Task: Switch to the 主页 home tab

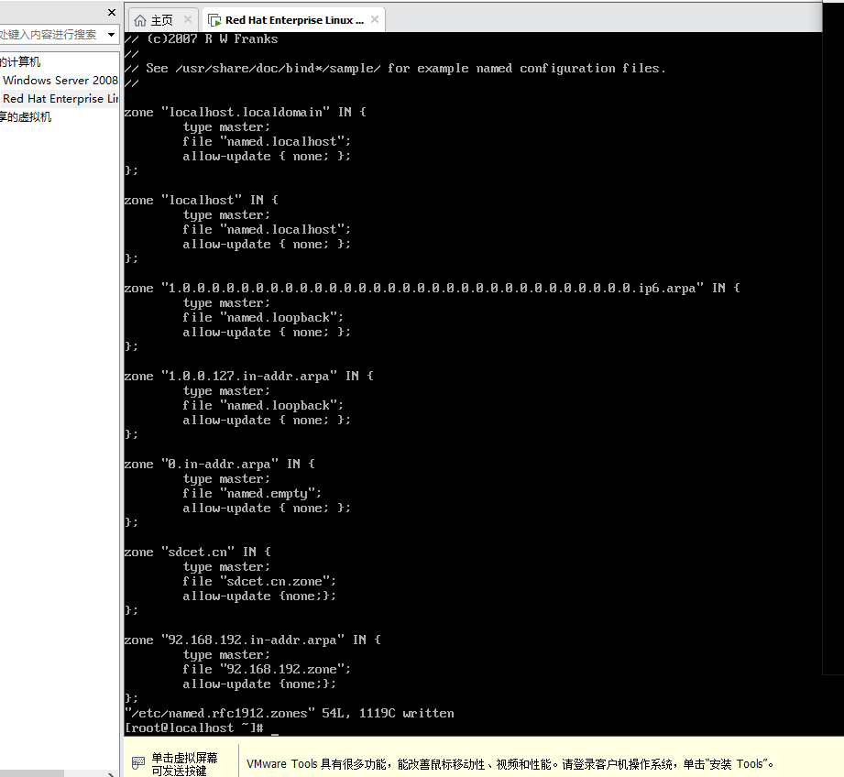Action: pyautogui.click(x=162, y=20)
